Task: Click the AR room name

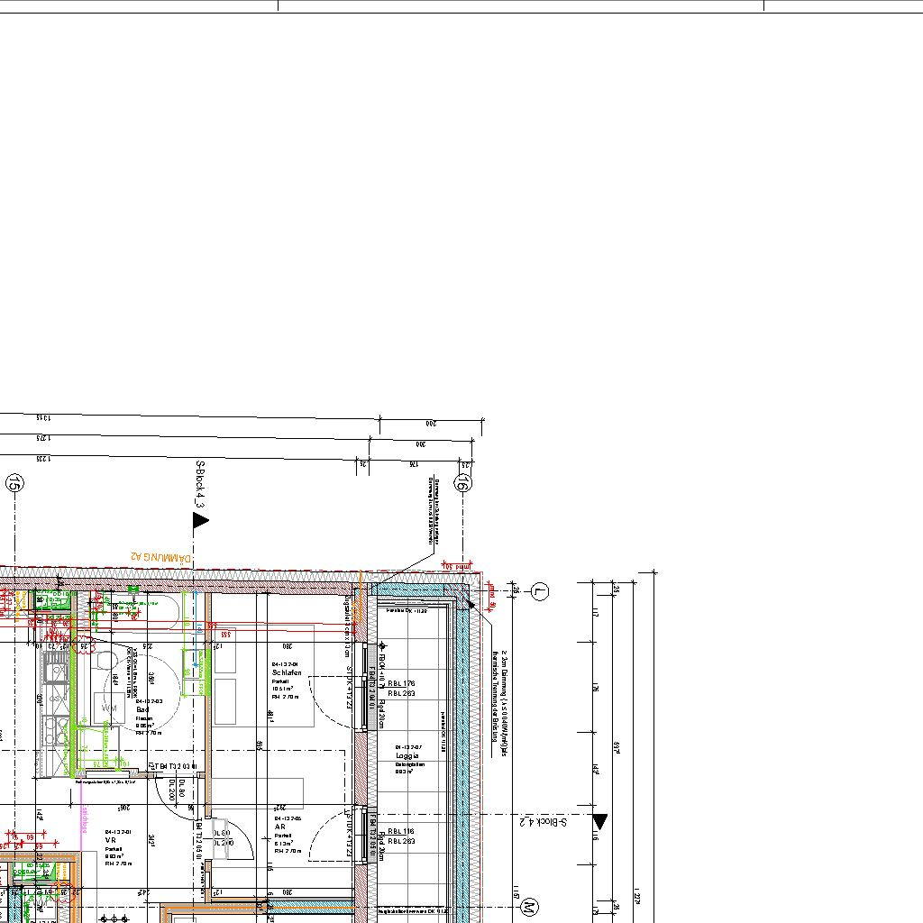Action: (x=279, y=827)
